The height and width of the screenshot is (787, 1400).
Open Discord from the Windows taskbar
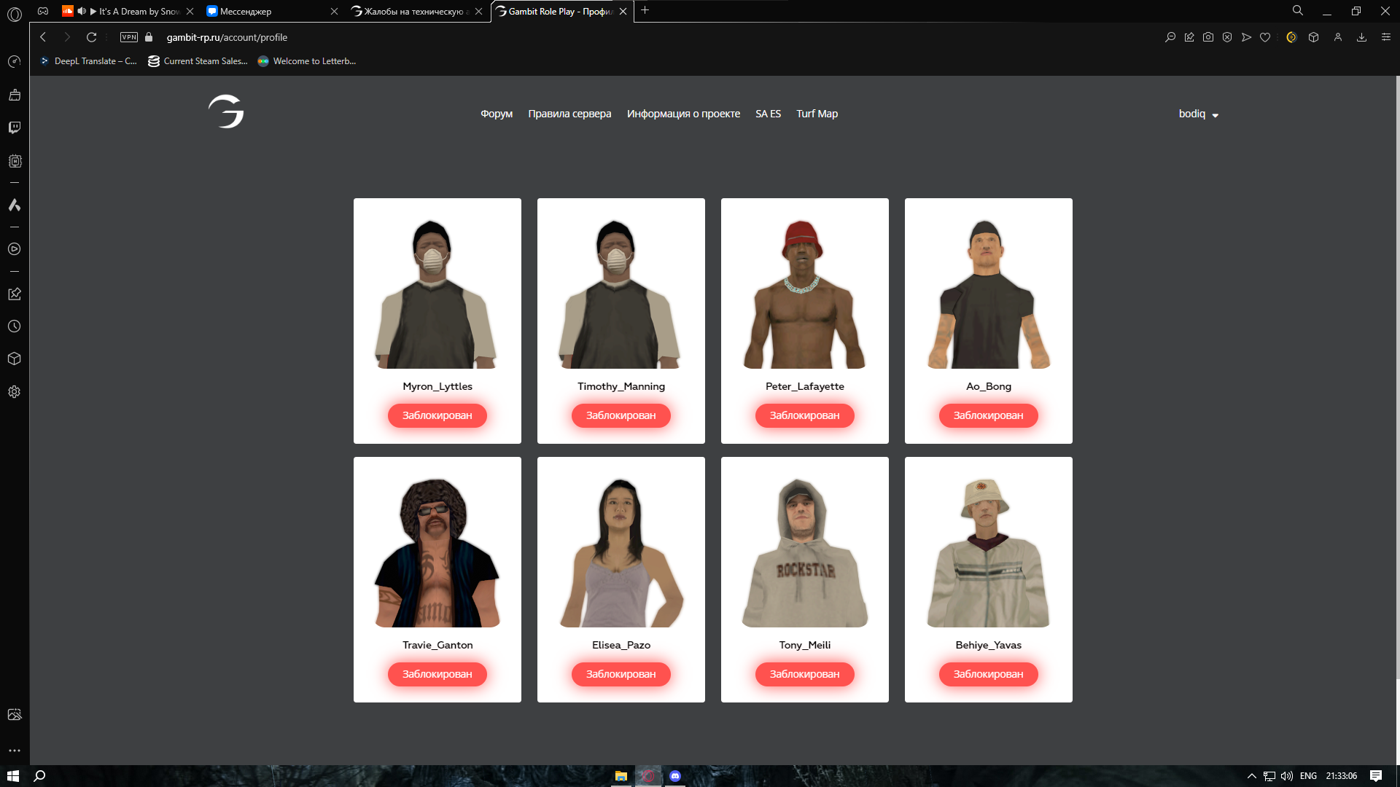pos(675,776)
